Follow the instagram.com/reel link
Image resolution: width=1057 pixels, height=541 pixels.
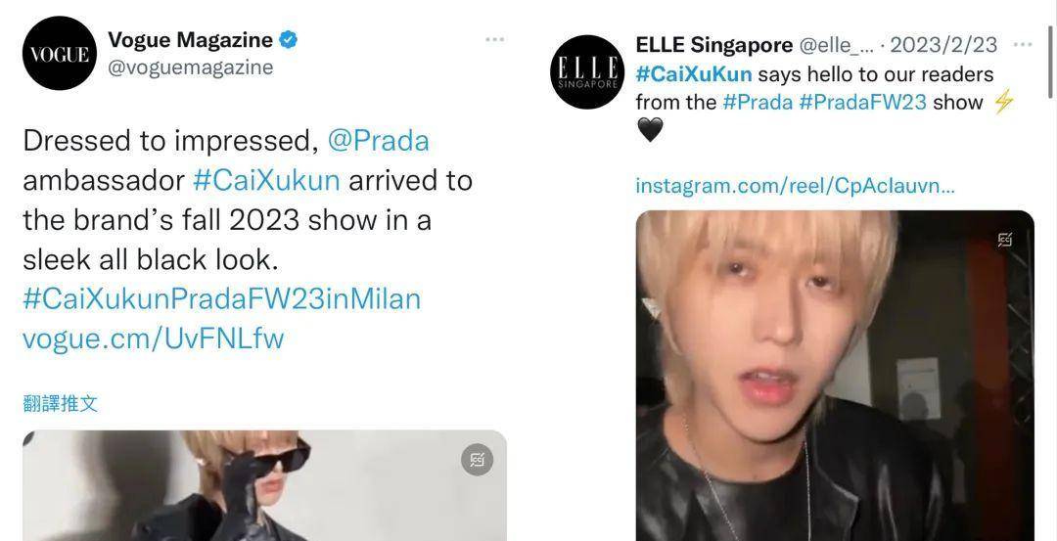click(795, 186)
